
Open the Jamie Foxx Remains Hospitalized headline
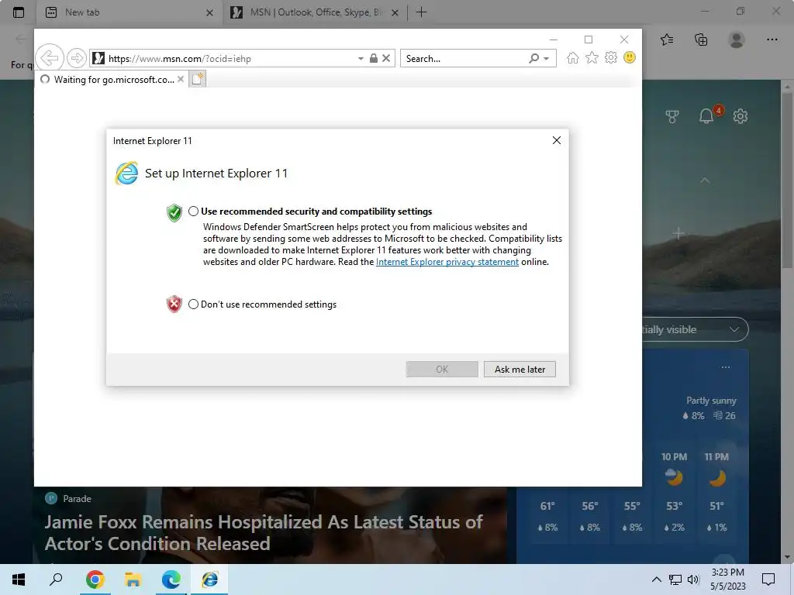[264, 532]
